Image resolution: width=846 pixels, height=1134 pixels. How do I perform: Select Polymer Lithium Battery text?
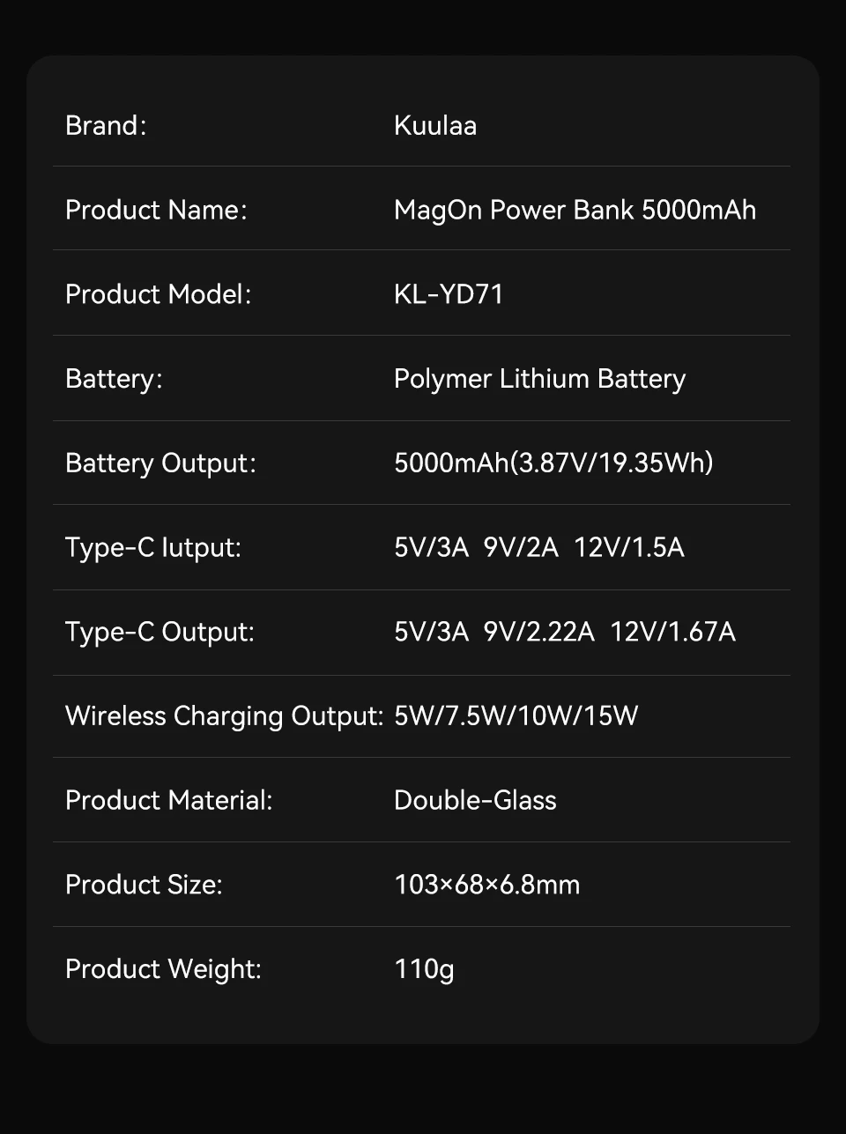click(x=539, y=379)
